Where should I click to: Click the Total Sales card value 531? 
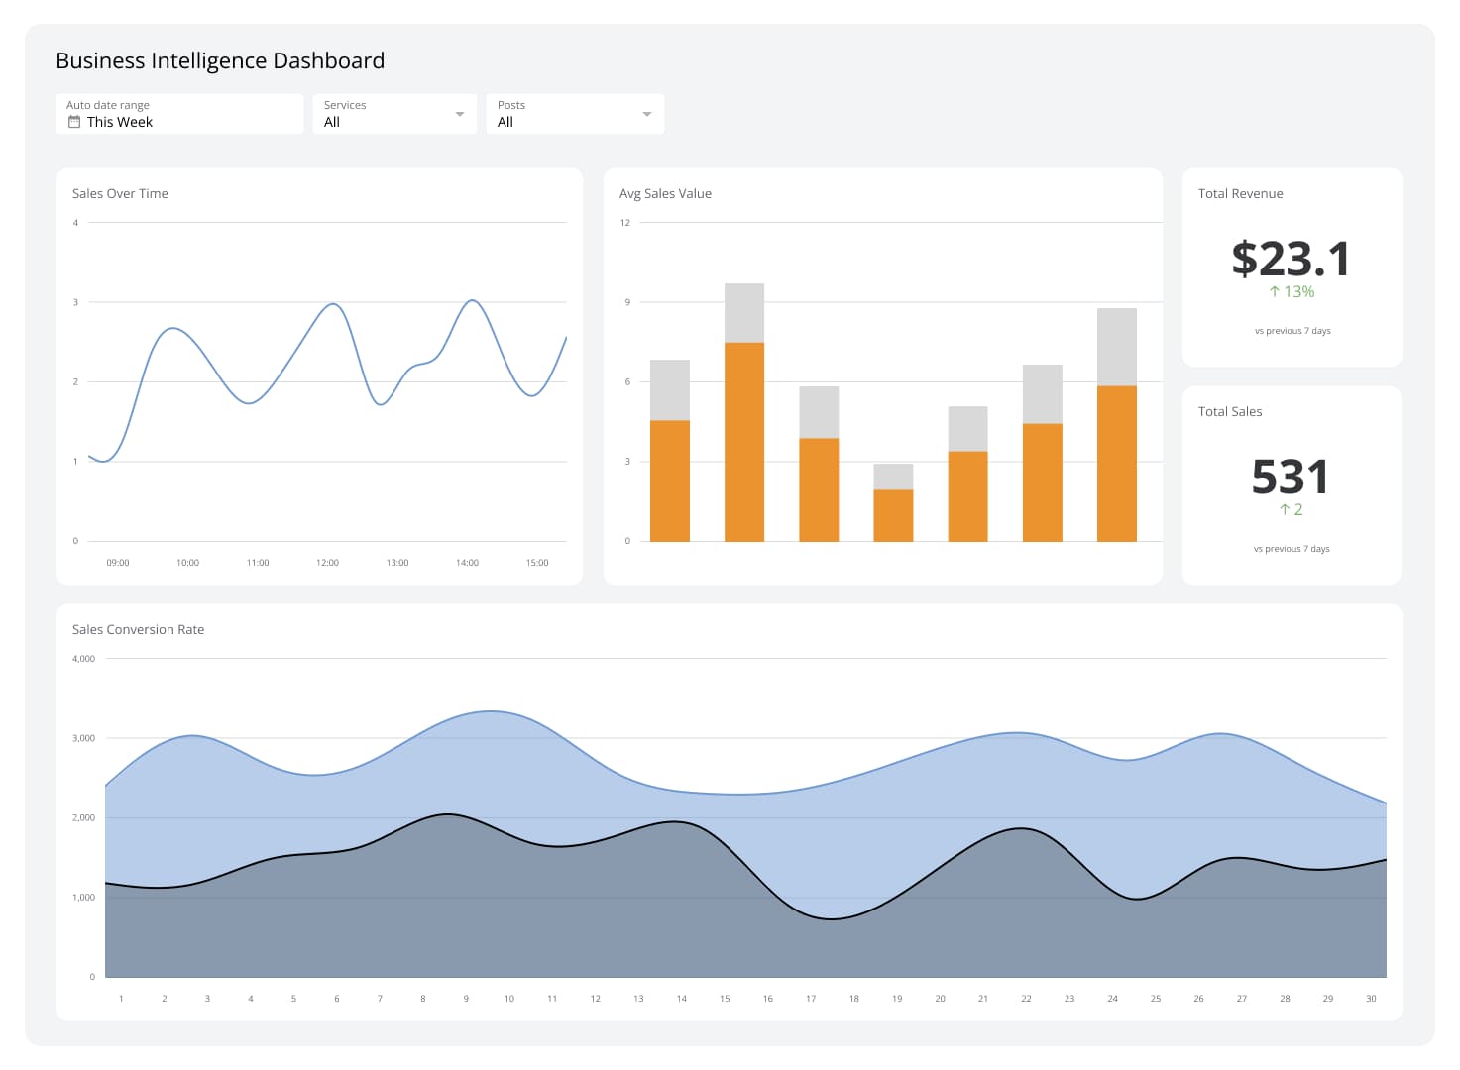1291,477
